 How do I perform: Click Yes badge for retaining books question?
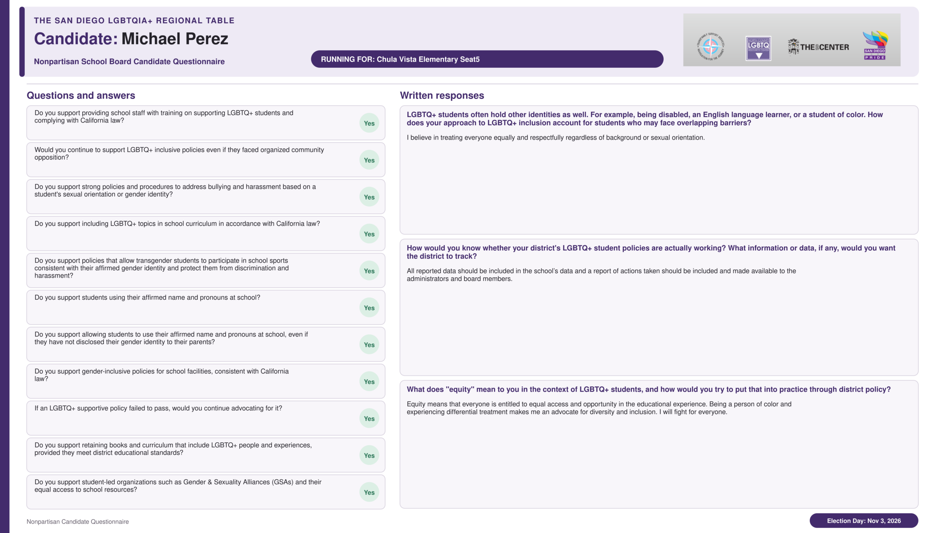tap(369, 456)
